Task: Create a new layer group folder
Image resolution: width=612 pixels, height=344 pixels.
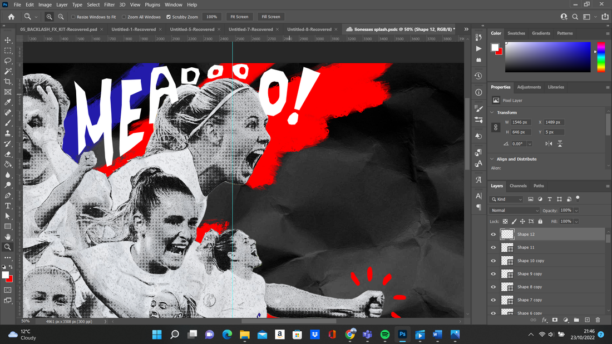Action: coord(576,320)
